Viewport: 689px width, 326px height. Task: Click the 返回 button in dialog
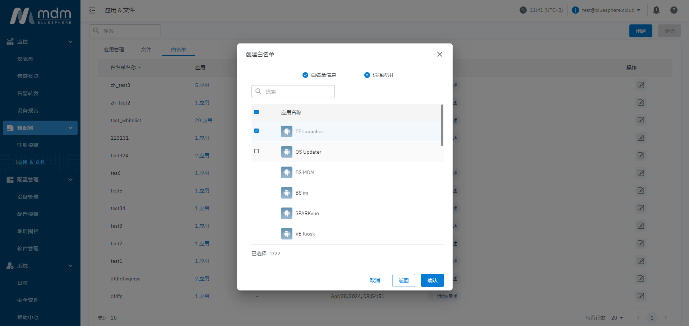403,280
